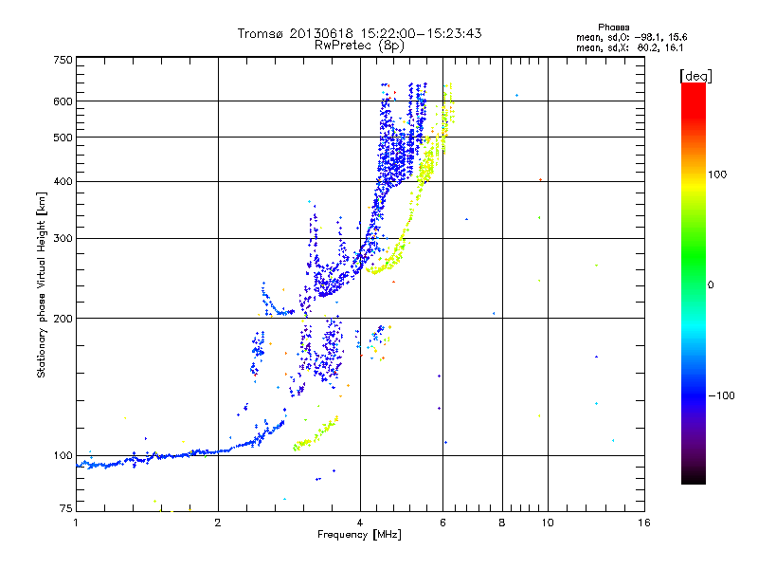This screenshot has width=758, height=569.
Task: Click the '400' y-axis tick label
Action: [63, 182]
